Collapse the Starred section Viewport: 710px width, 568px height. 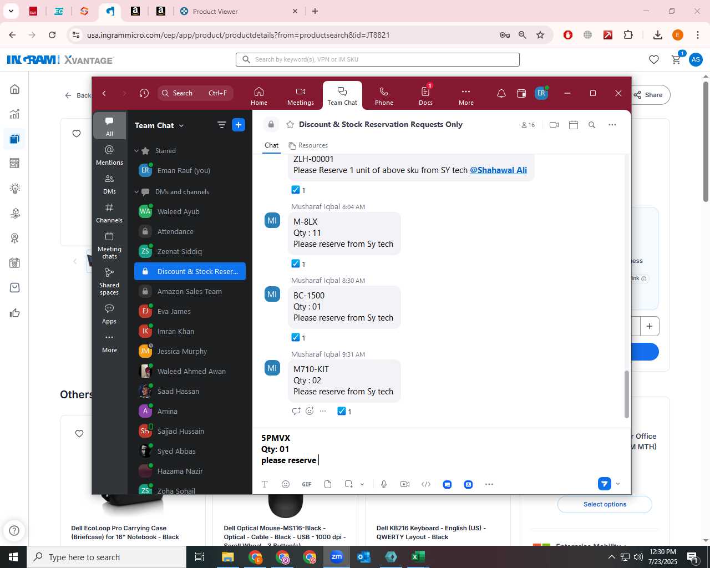coord(136,151)
